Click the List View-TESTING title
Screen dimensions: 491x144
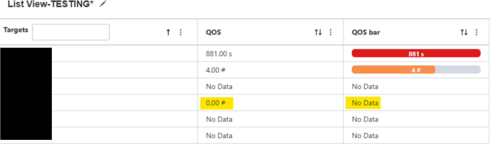[50, 4]
